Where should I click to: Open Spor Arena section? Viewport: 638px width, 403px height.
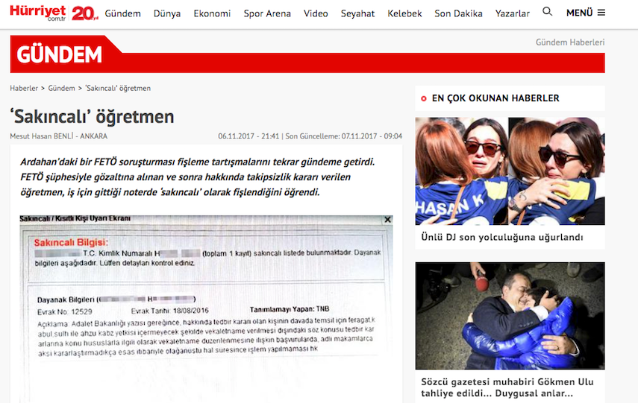pyautogui.click(x=267, y=13)
